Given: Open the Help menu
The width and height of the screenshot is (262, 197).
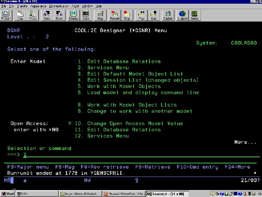Looking at the screenshot, I should coord(99,6).
